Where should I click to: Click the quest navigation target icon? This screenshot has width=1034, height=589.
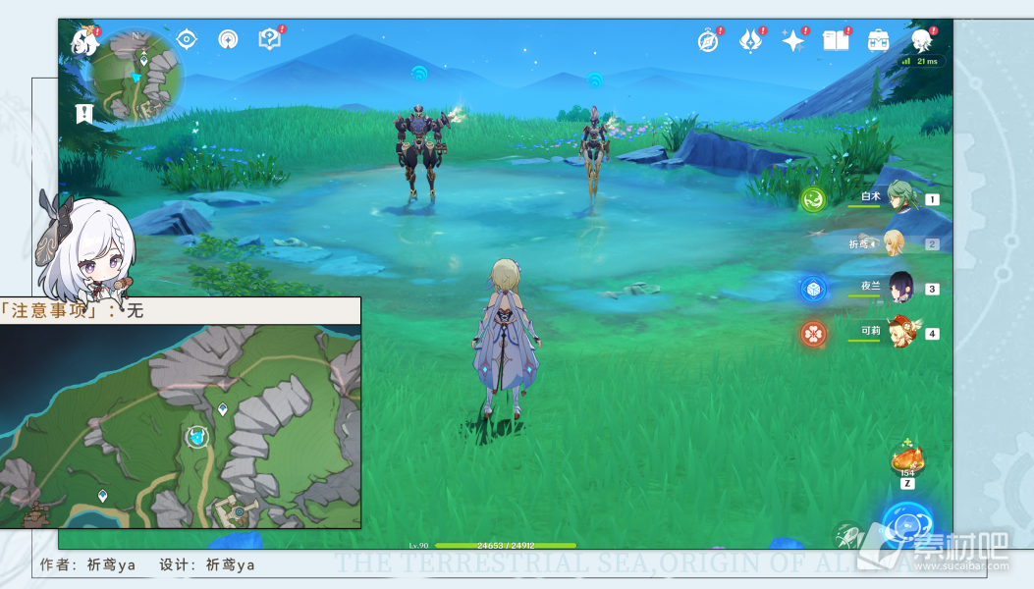point(187,39)
